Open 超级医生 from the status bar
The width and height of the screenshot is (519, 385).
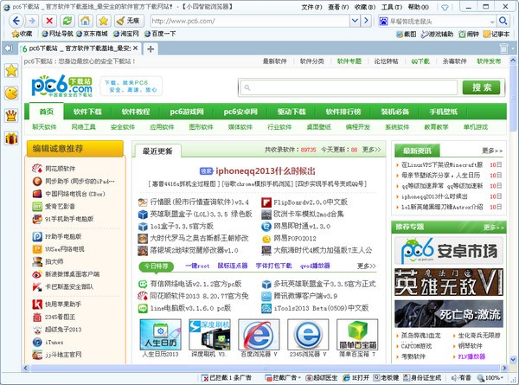pyautogui.click(x=322, y=378)
